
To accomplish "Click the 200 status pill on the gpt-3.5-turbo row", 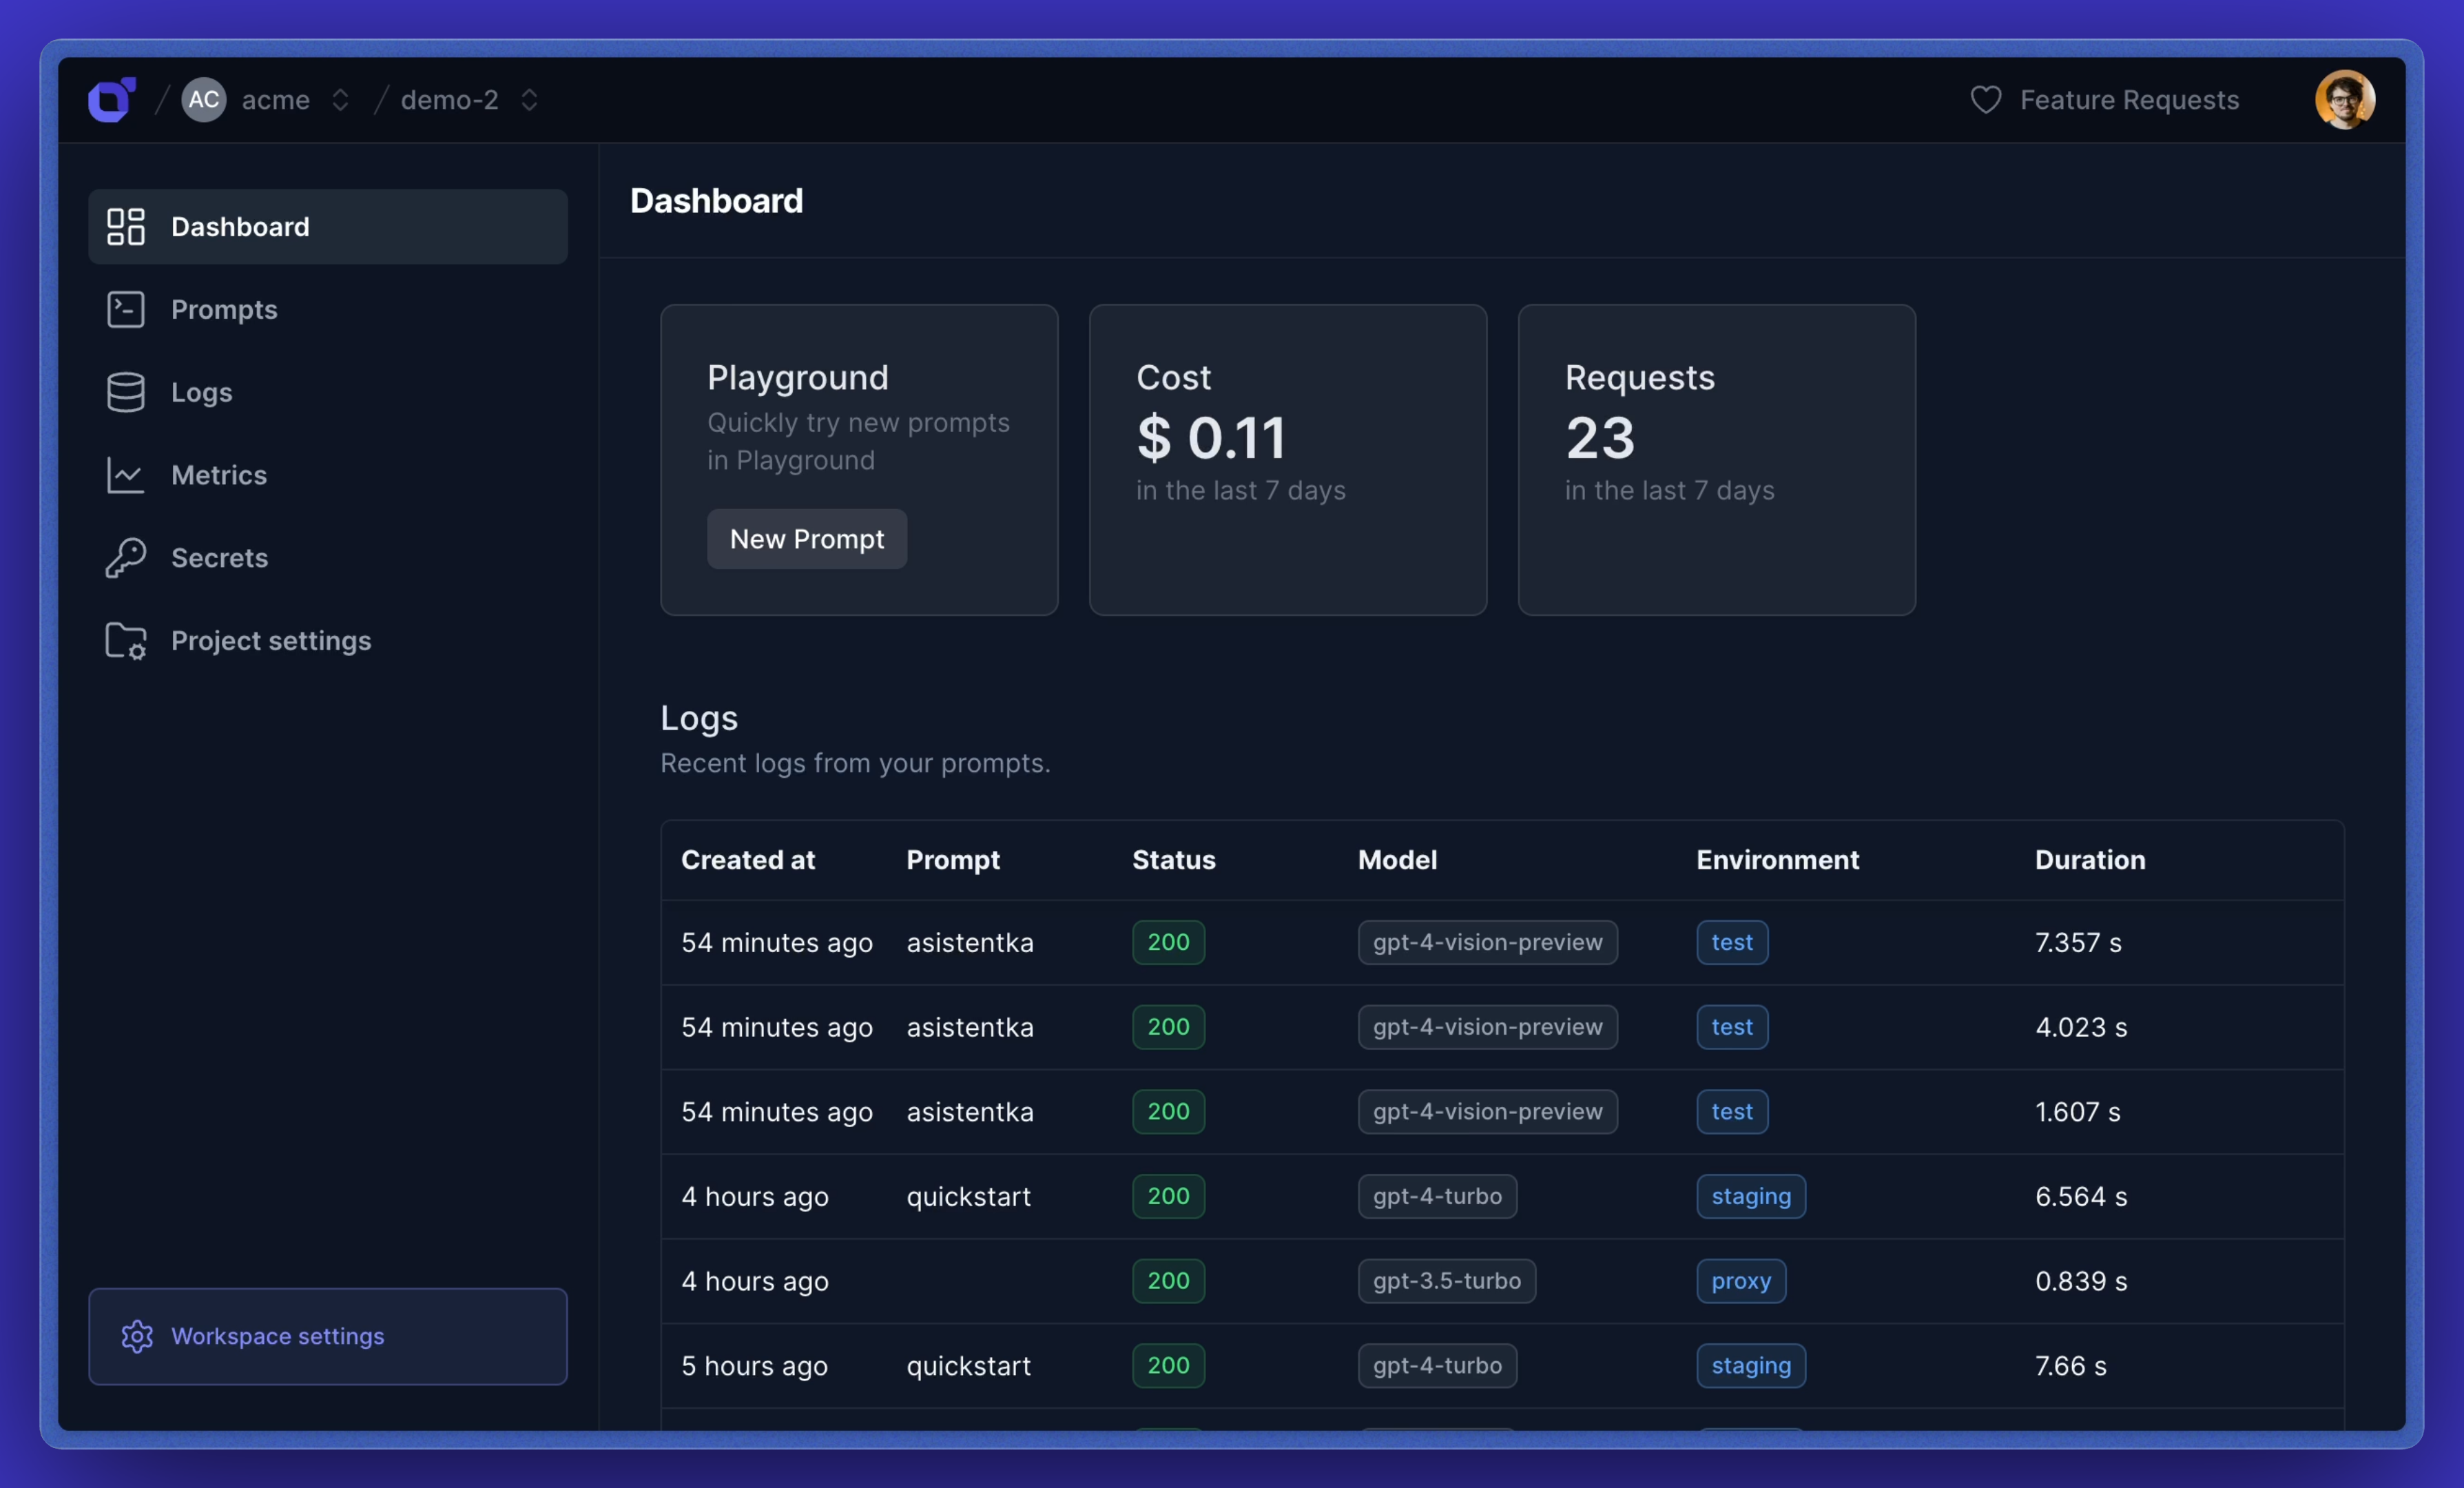I will click(x=1167, y=1281).
